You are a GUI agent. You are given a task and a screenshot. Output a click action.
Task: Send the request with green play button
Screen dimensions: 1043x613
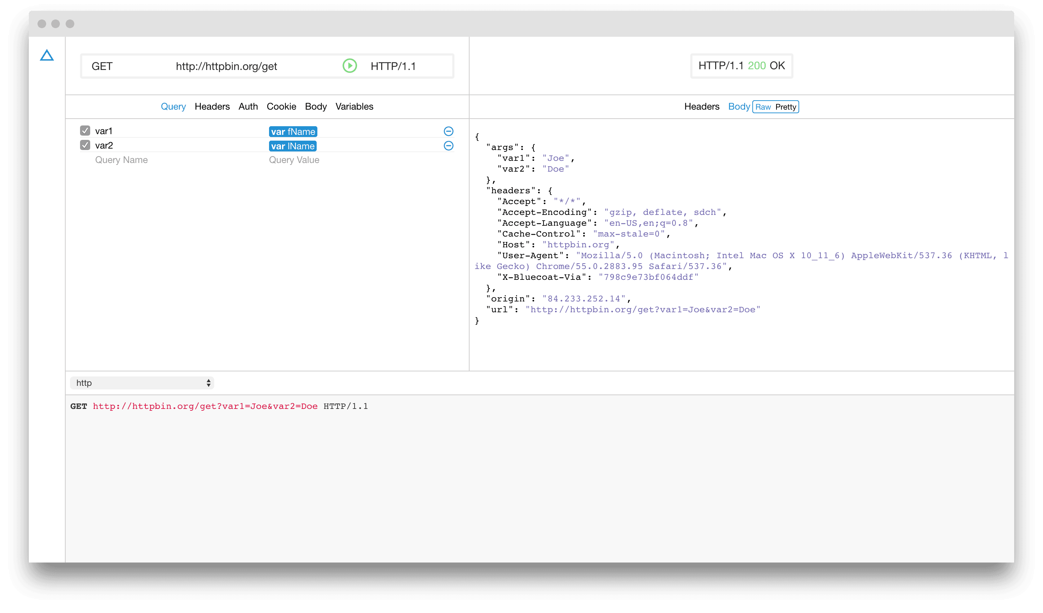coord(350,66)
